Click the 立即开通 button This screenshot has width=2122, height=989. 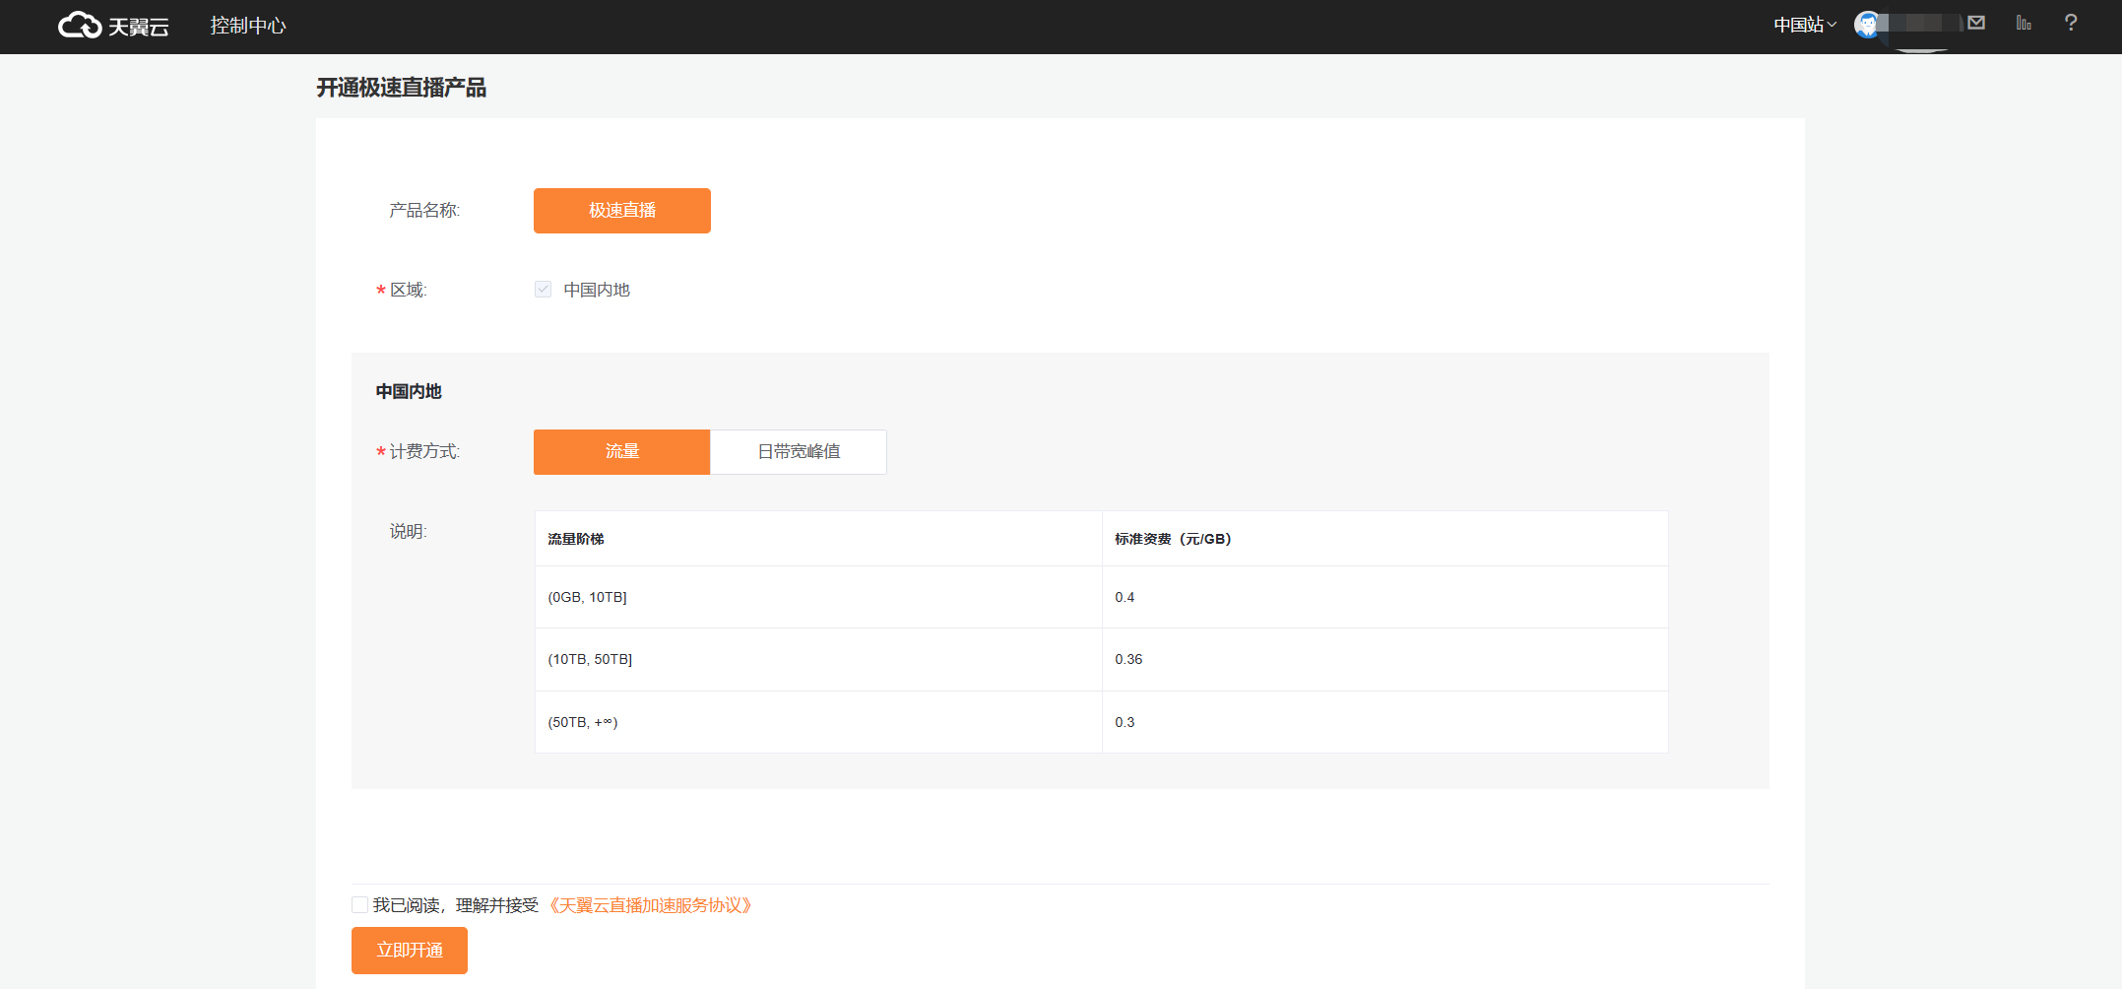pos(410,951)
